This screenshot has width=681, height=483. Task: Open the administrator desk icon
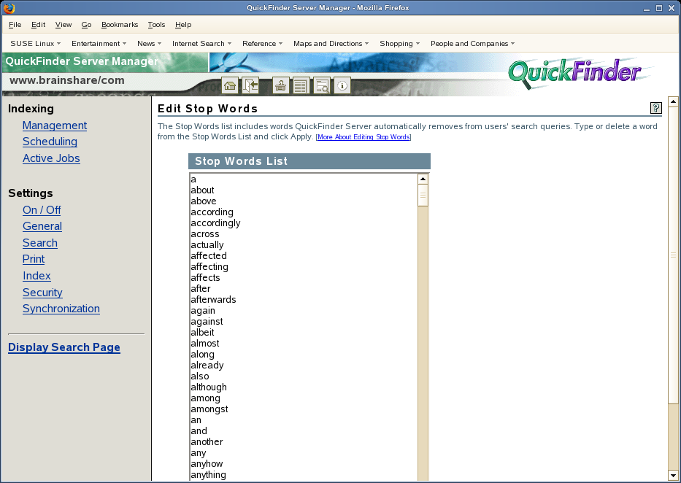[x=280, y=85]
